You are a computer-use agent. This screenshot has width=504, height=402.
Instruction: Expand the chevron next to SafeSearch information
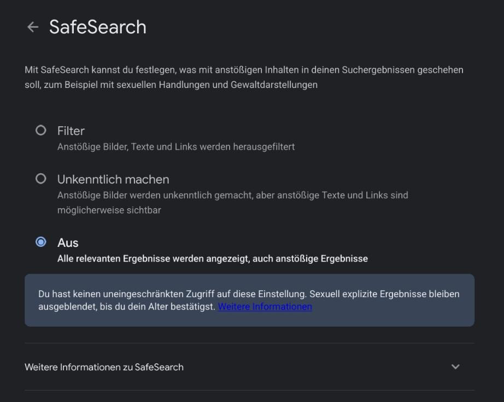coord(455,366)
